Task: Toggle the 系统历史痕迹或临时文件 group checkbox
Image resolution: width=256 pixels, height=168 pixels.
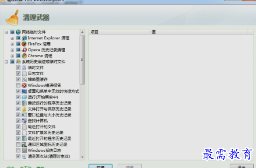Action: pyautogui.click(x=12, y=62)
